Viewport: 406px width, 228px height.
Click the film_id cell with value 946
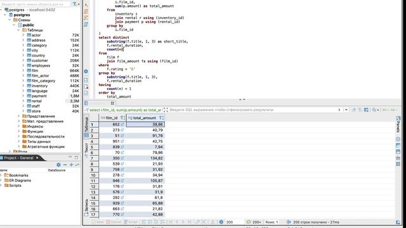112,180
